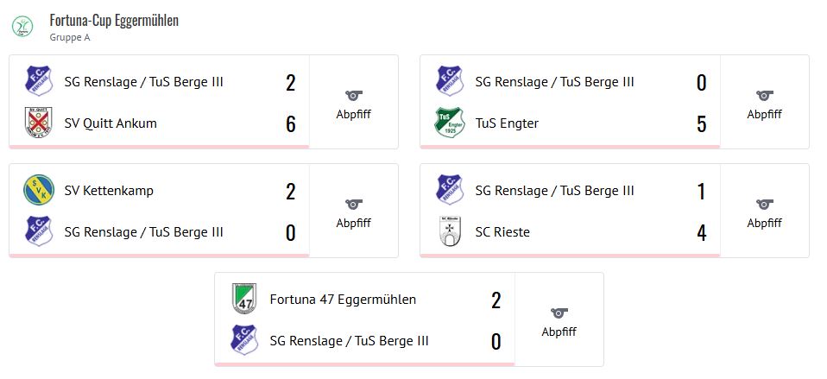Click the Fortuna-Cup tournament logo icon
The height and width of the screenshot is (379, 827).
[x=22, y=27]
